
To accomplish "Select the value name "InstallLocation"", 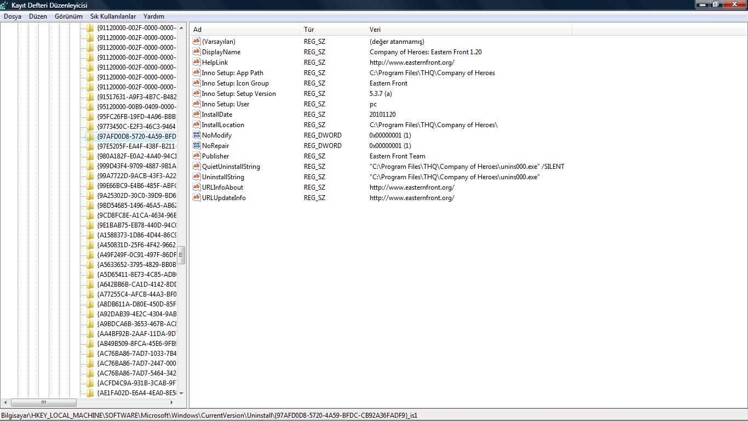I will (223, 125).
